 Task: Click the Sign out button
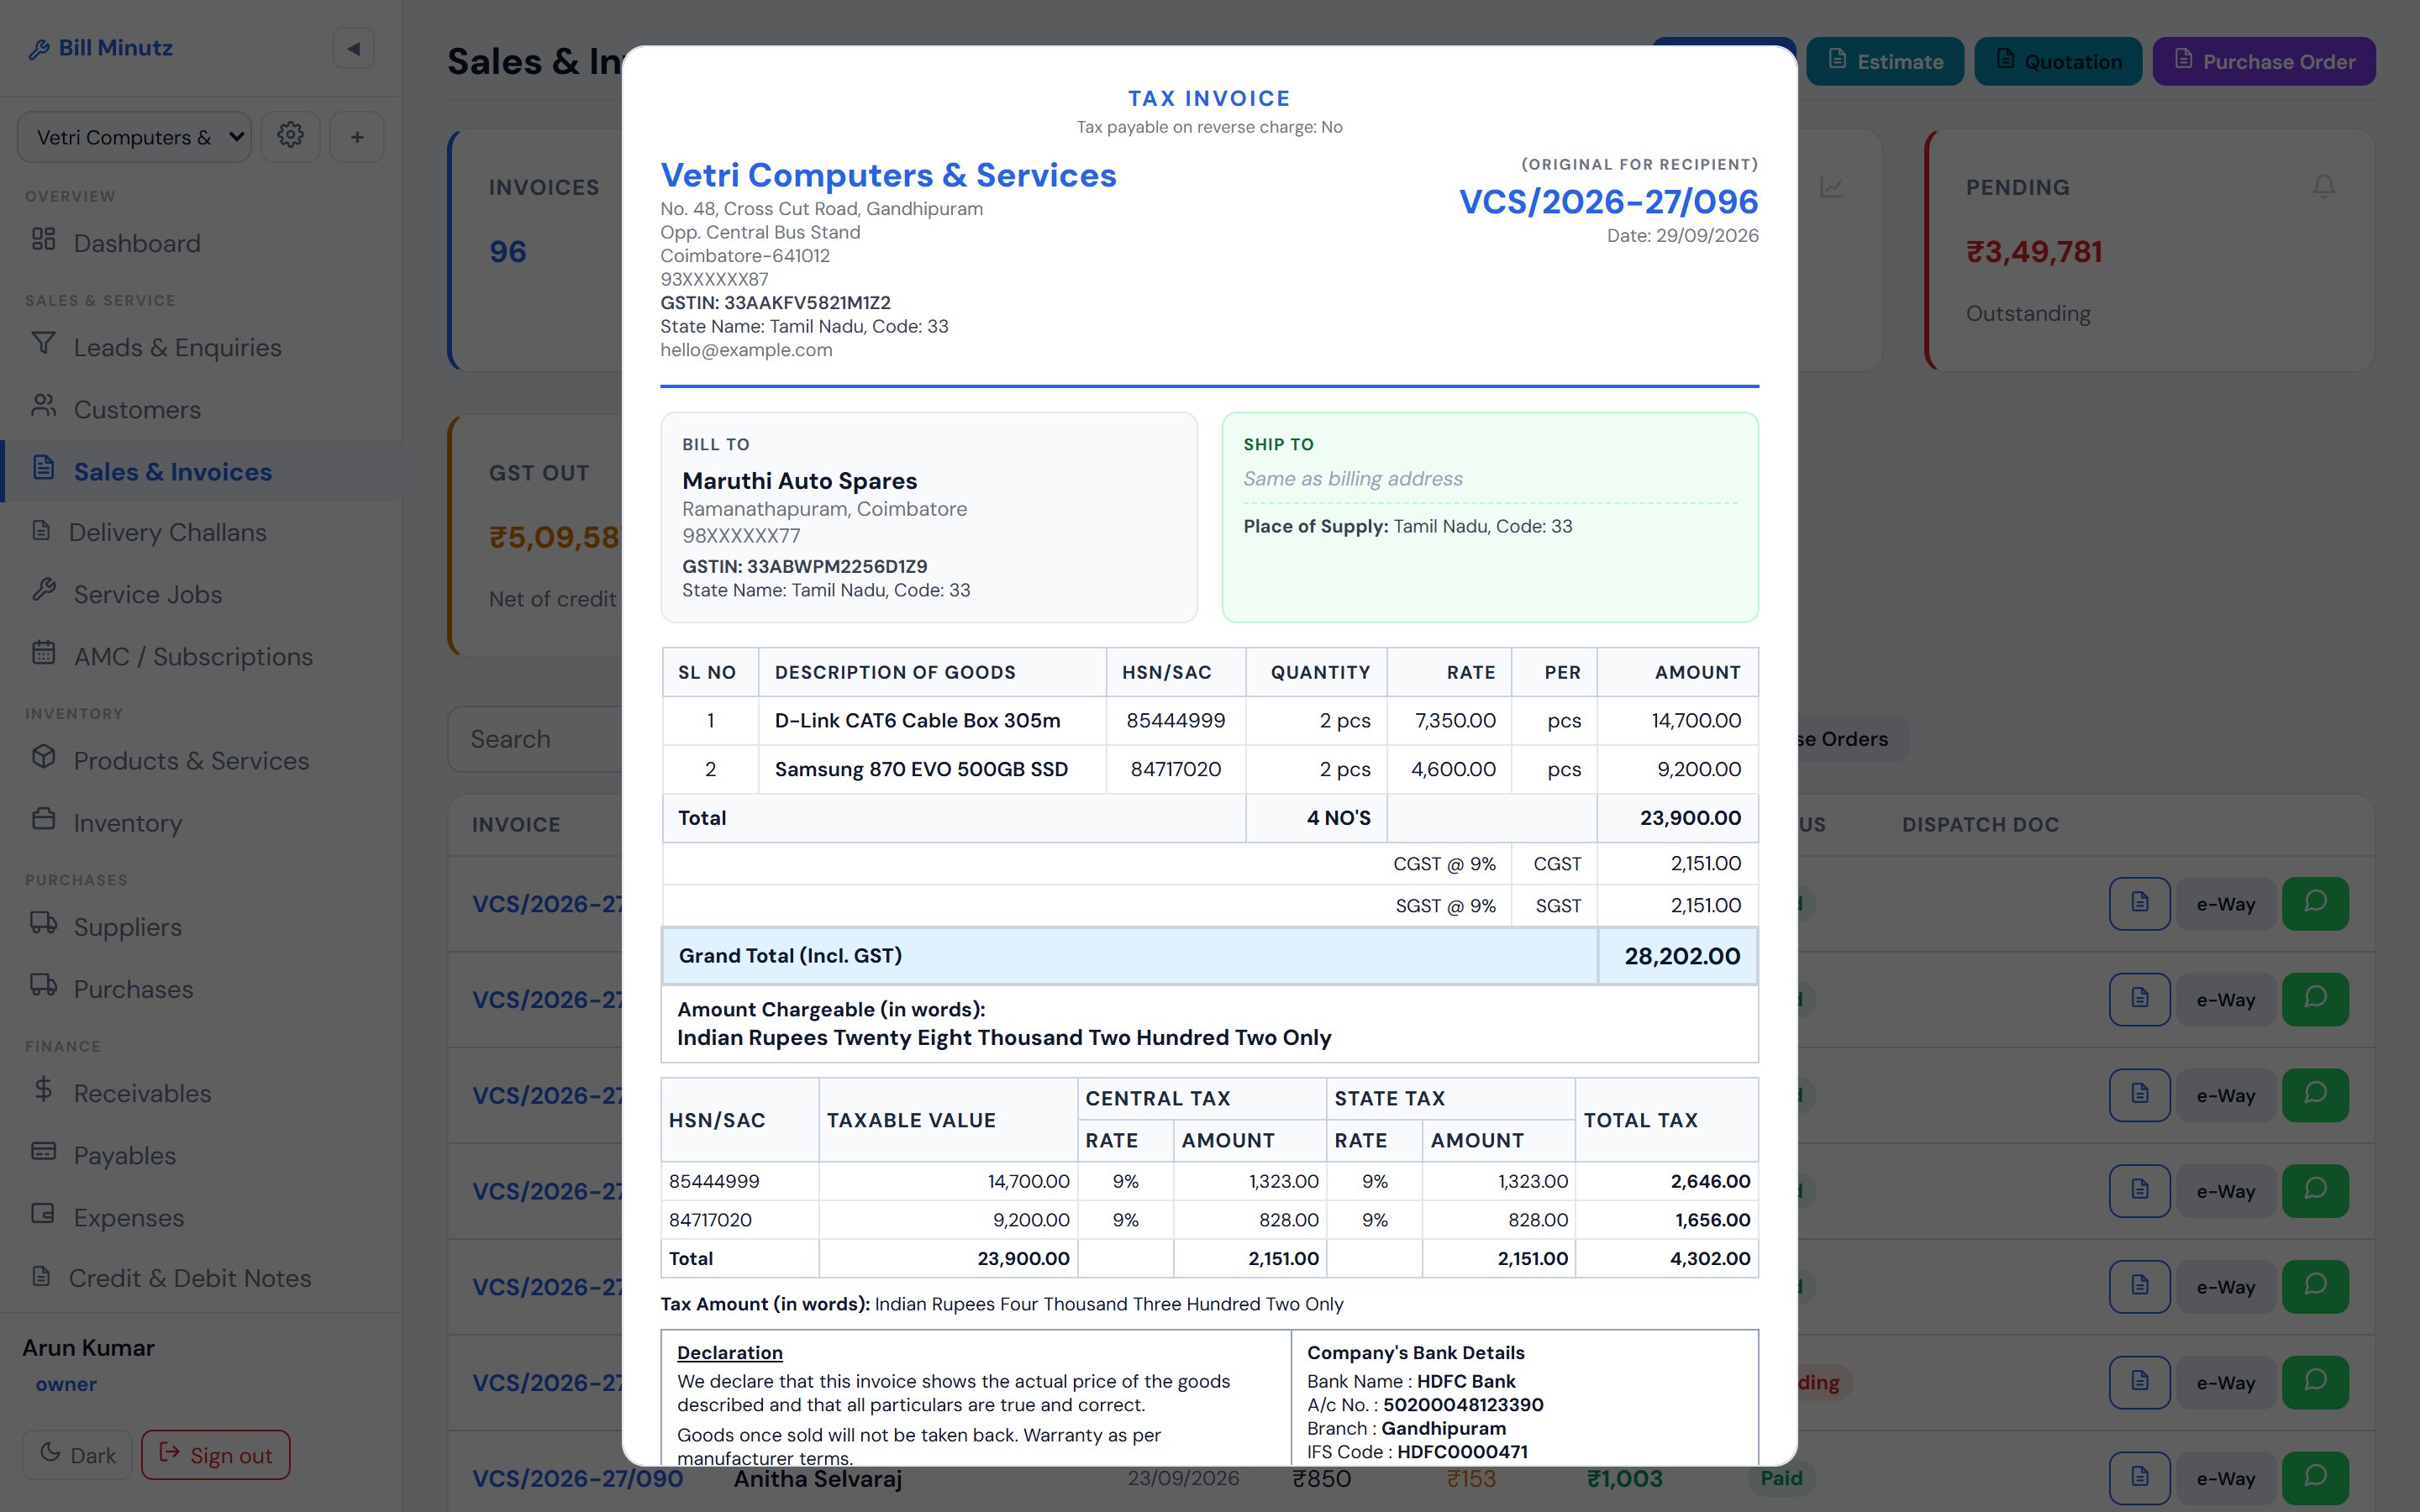pos(216,1455)
